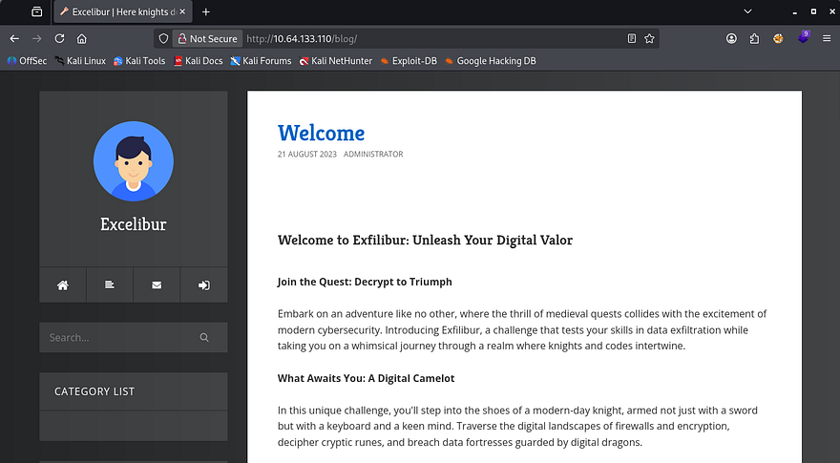
Task: Open a new tab with plus button
Action: pyautogui.click(x=205, y=12)
